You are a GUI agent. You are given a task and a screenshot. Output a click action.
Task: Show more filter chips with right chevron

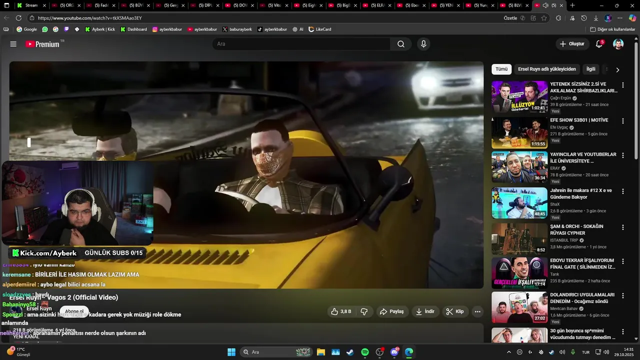(617, 70)
